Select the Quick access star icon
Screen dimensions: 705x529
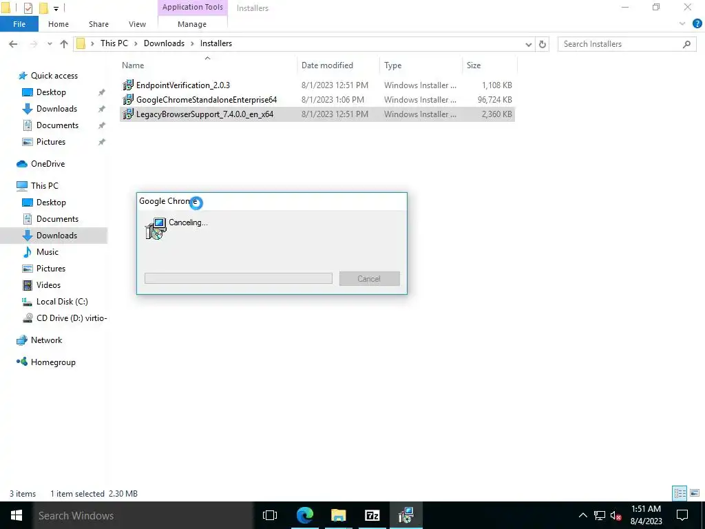pos(23,76)
